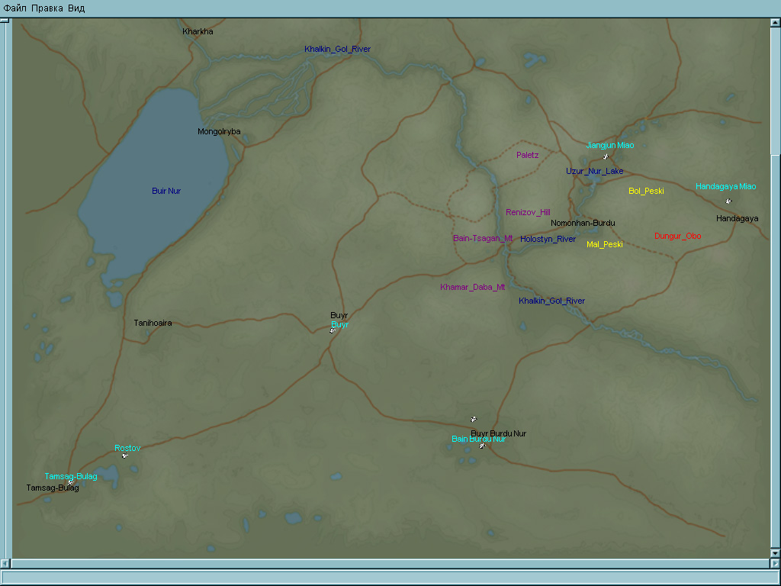Click the Buir Nur lake label
The width and height of the screenshot is (781, 586).
click(x=166, y=191)
